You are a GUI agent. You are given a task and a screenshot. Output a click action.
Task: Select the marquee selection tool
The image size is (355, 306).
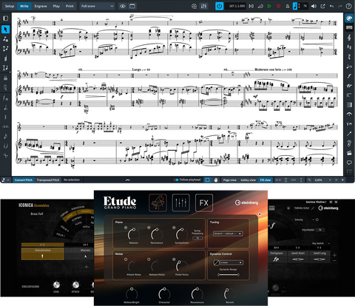(x=207, y=180)
